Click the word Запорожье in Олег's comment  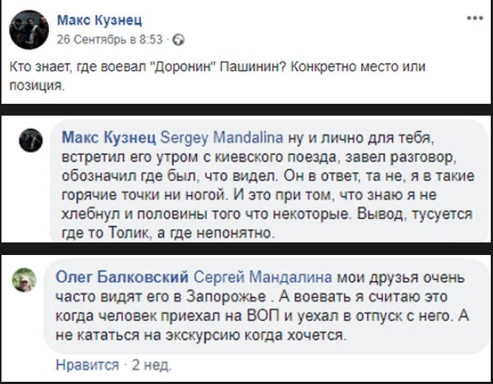click(226, 297)
